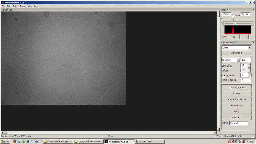
Task: Close the Display panel
Action: point(253,10)
